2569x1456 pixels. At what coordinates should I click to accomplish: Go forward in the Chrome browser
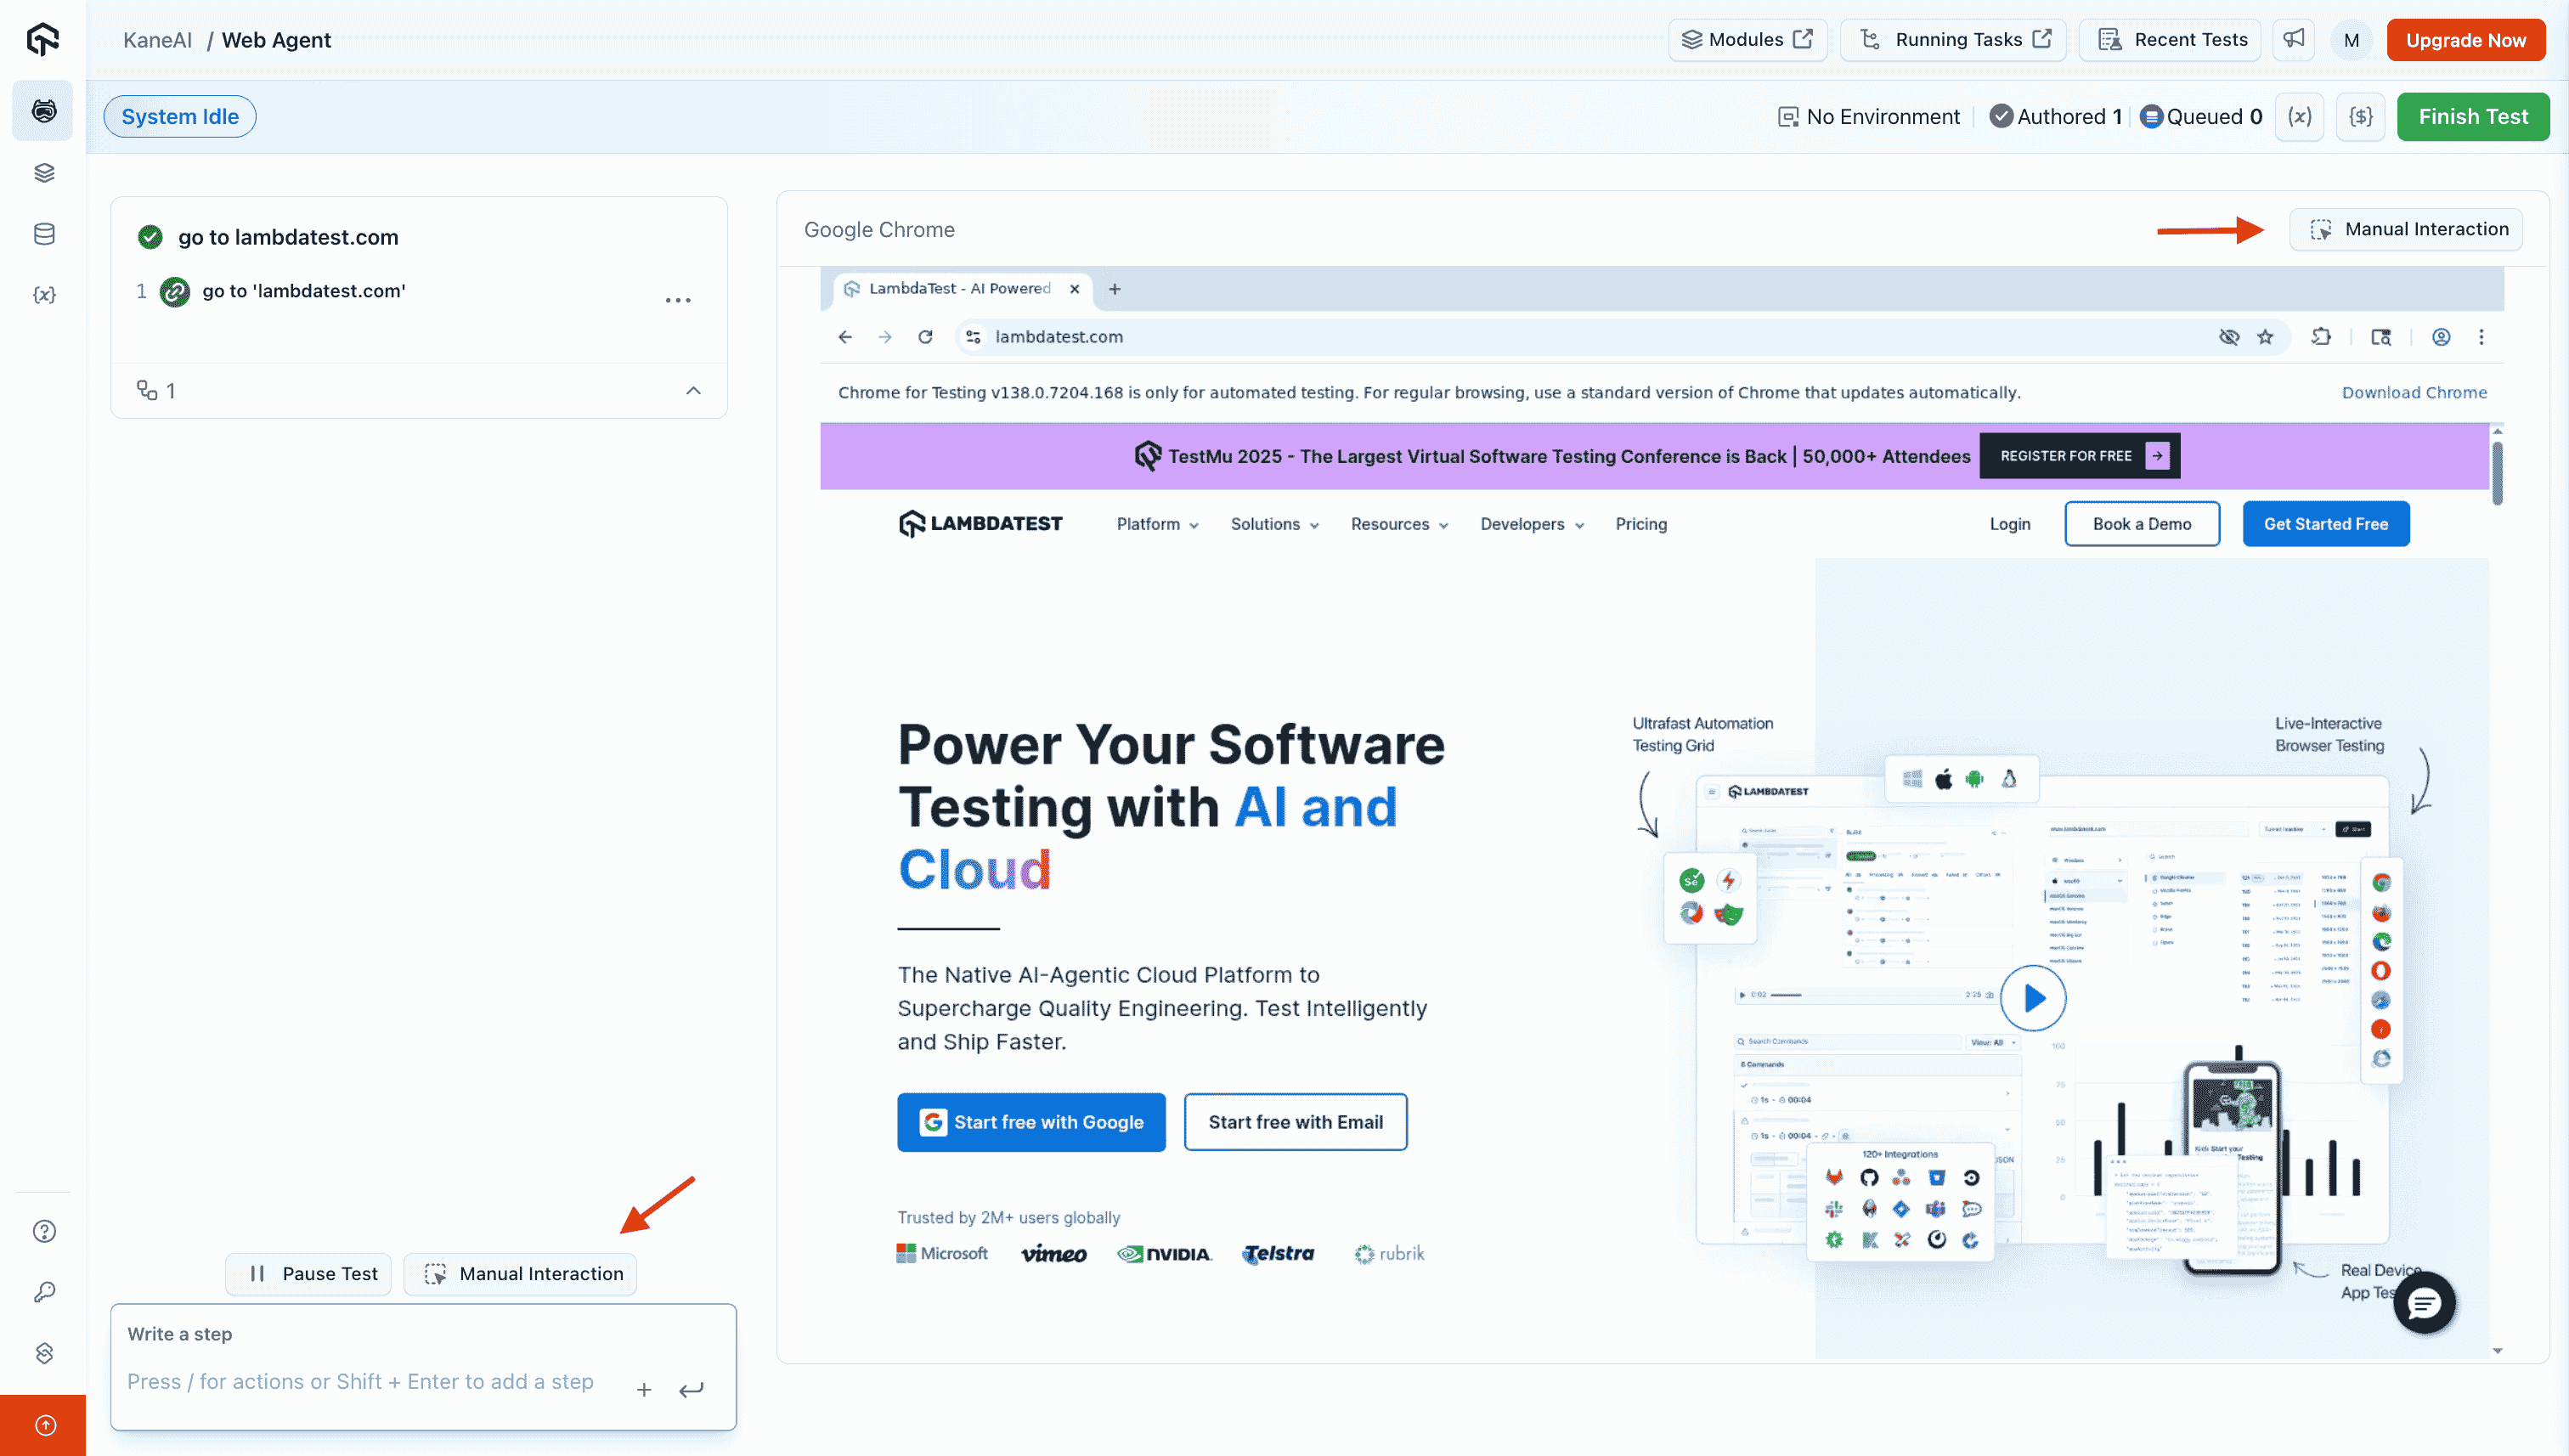[885, 337]
